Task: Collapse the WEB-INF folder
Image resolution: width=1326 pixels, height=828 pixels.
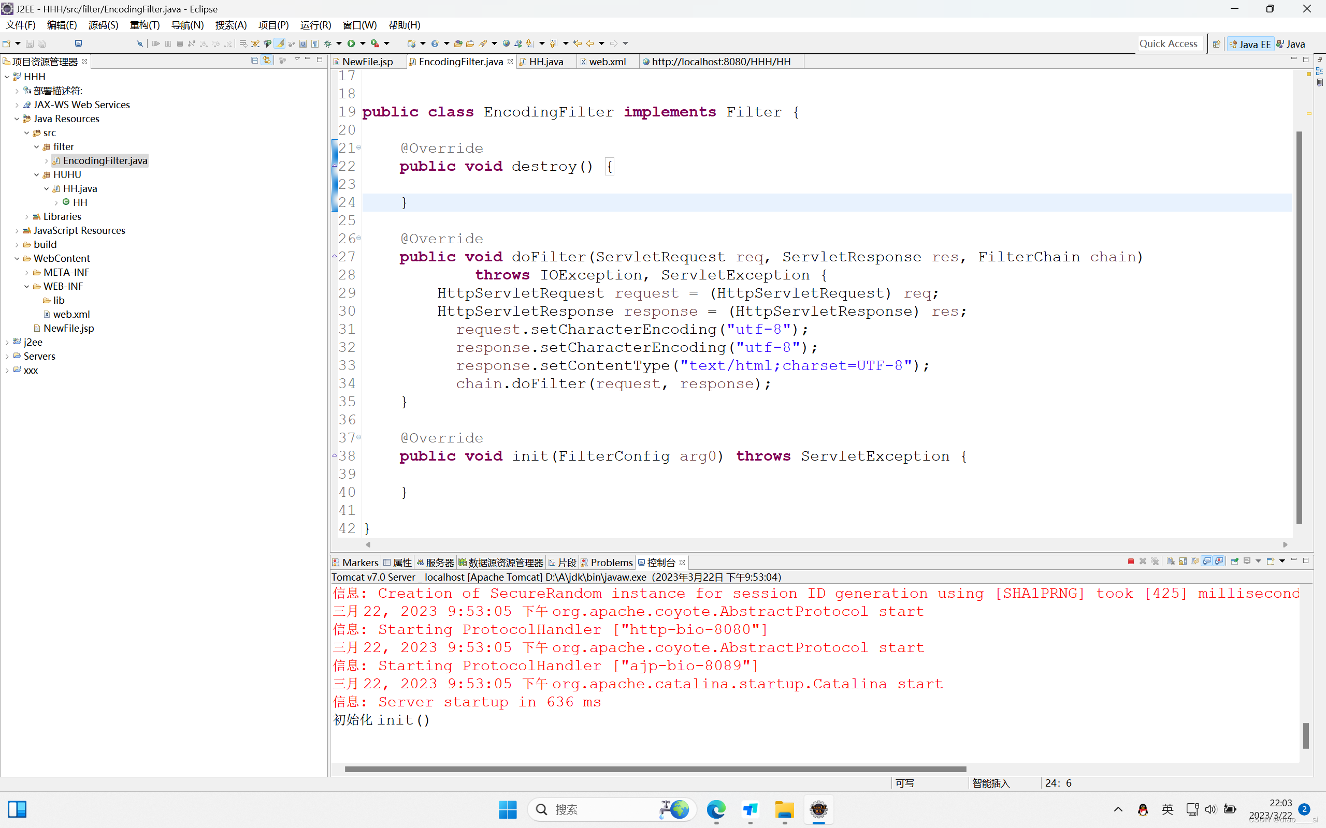Action: click(x=26, y=286)
